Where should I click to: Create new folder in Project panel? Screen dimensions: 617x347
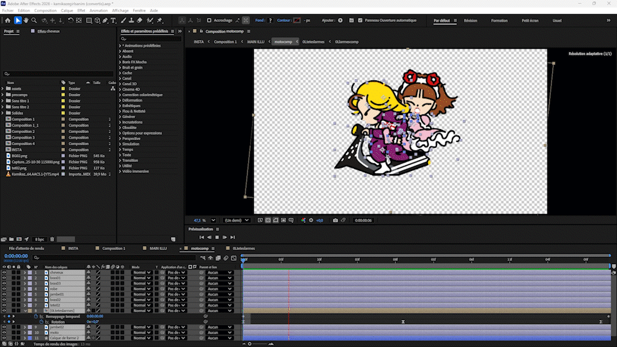[12, 239]
